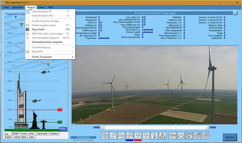Open the Anzeige menu
Image resolution: width=242 pixels, height=143 pixels.
(31, 7)
